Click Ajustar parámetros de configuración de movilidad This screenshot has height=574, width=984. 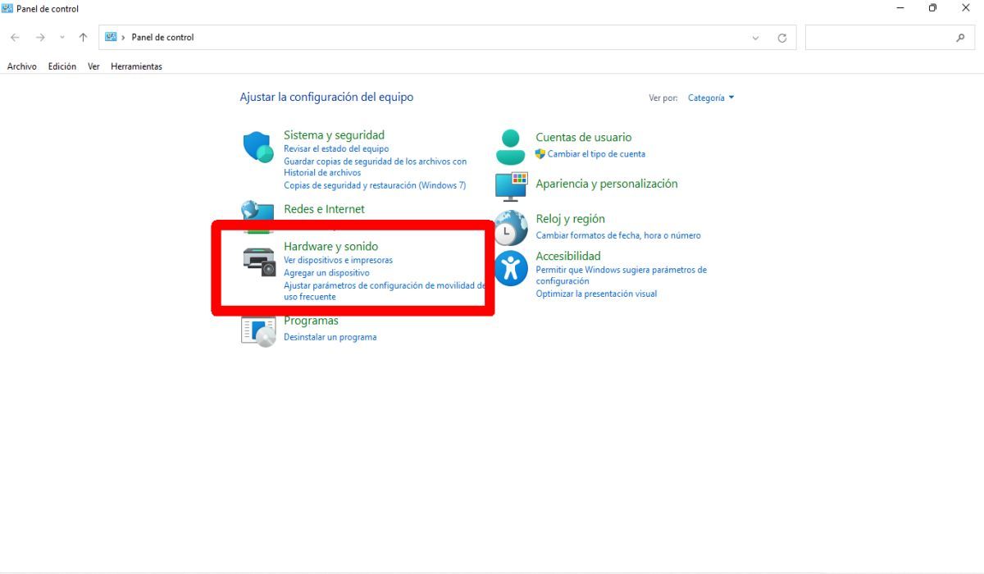click(x=384, y=291)
